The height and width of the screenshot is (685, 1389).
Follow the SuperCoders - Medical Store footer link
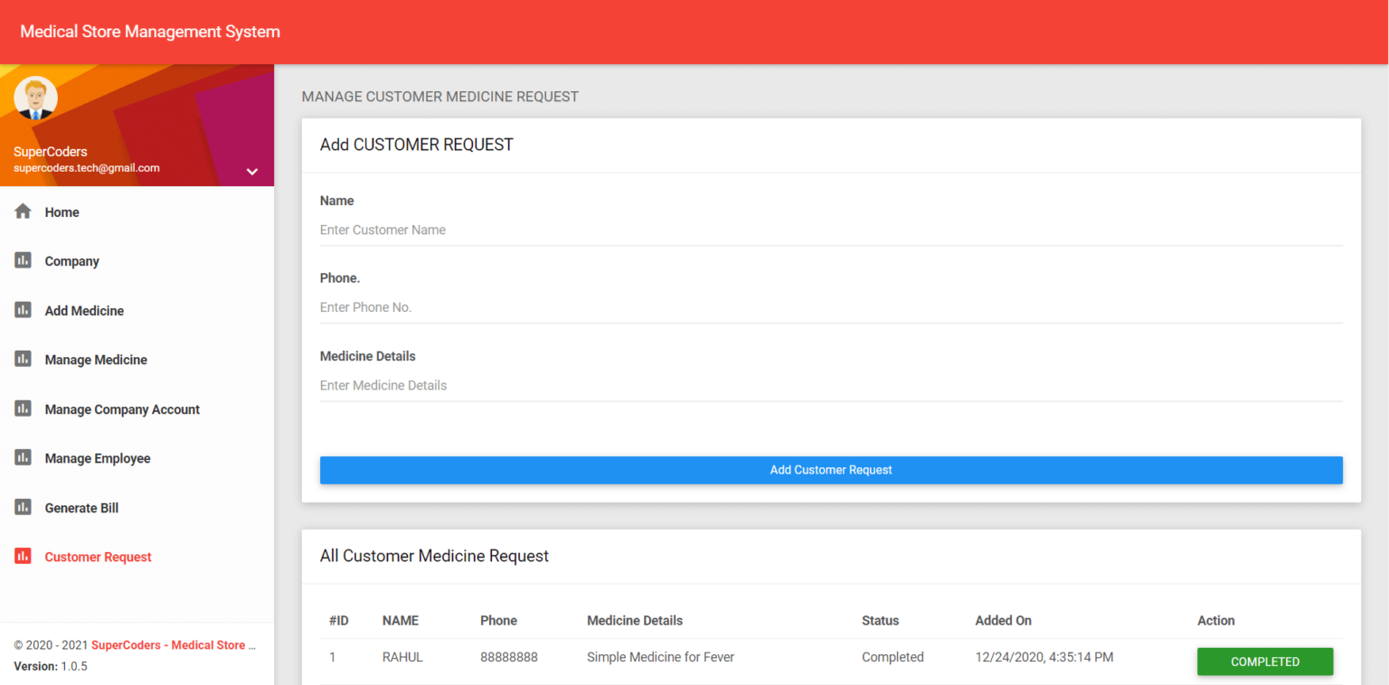[x=172, y=644]
